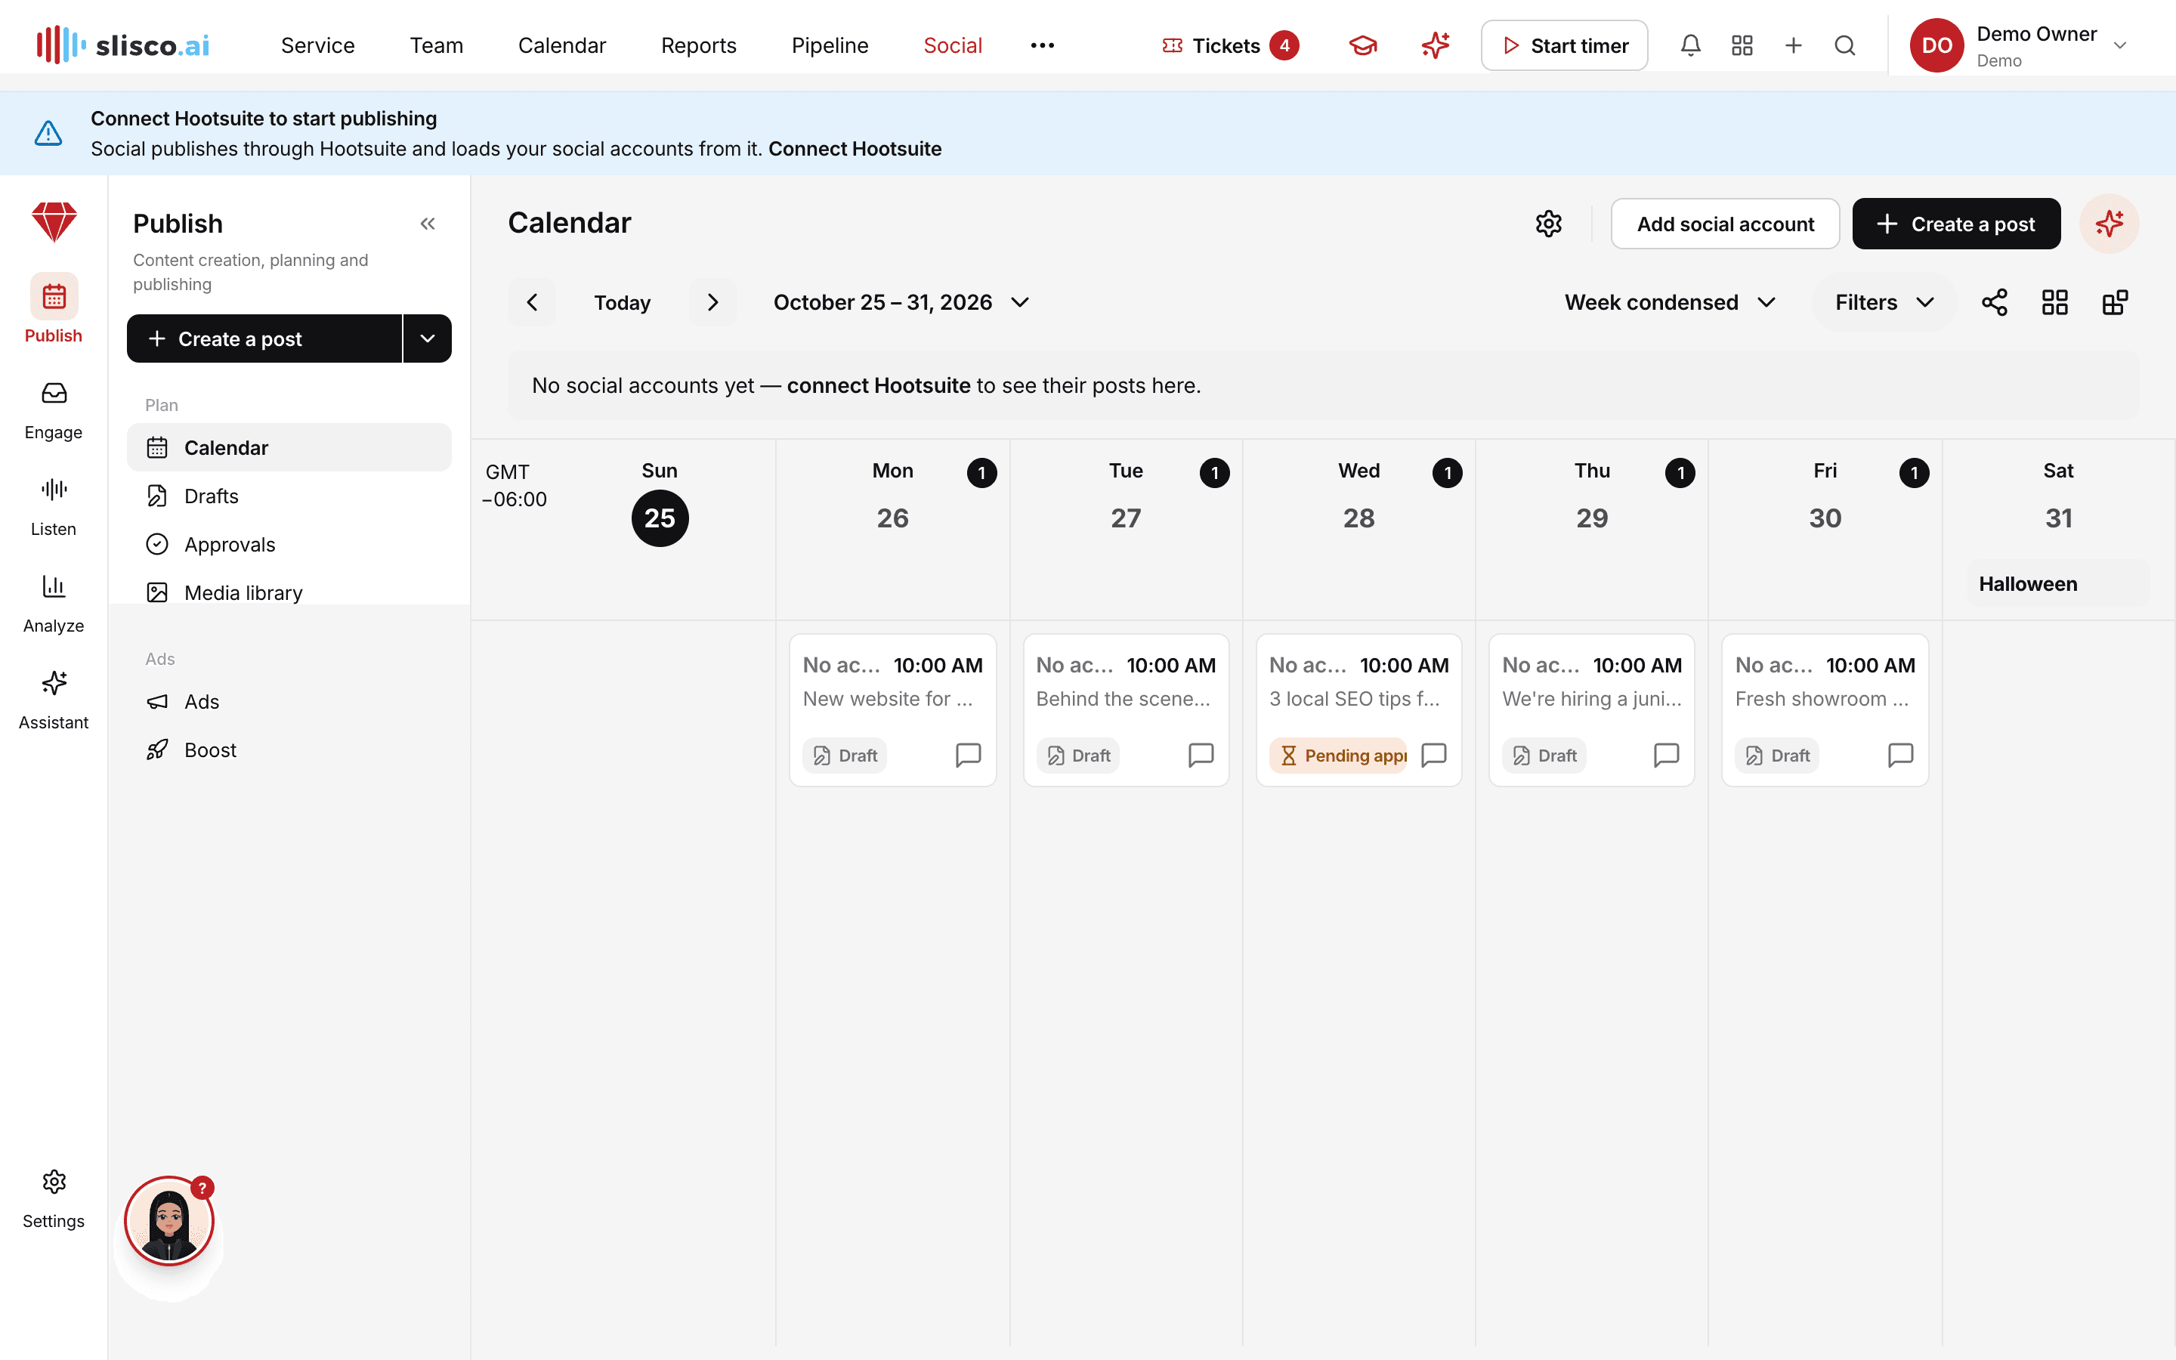Open the Engage inbox section

click(x=54, y=410)
